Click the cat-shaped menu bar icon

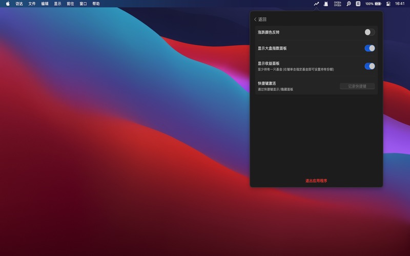click(326, 4)
